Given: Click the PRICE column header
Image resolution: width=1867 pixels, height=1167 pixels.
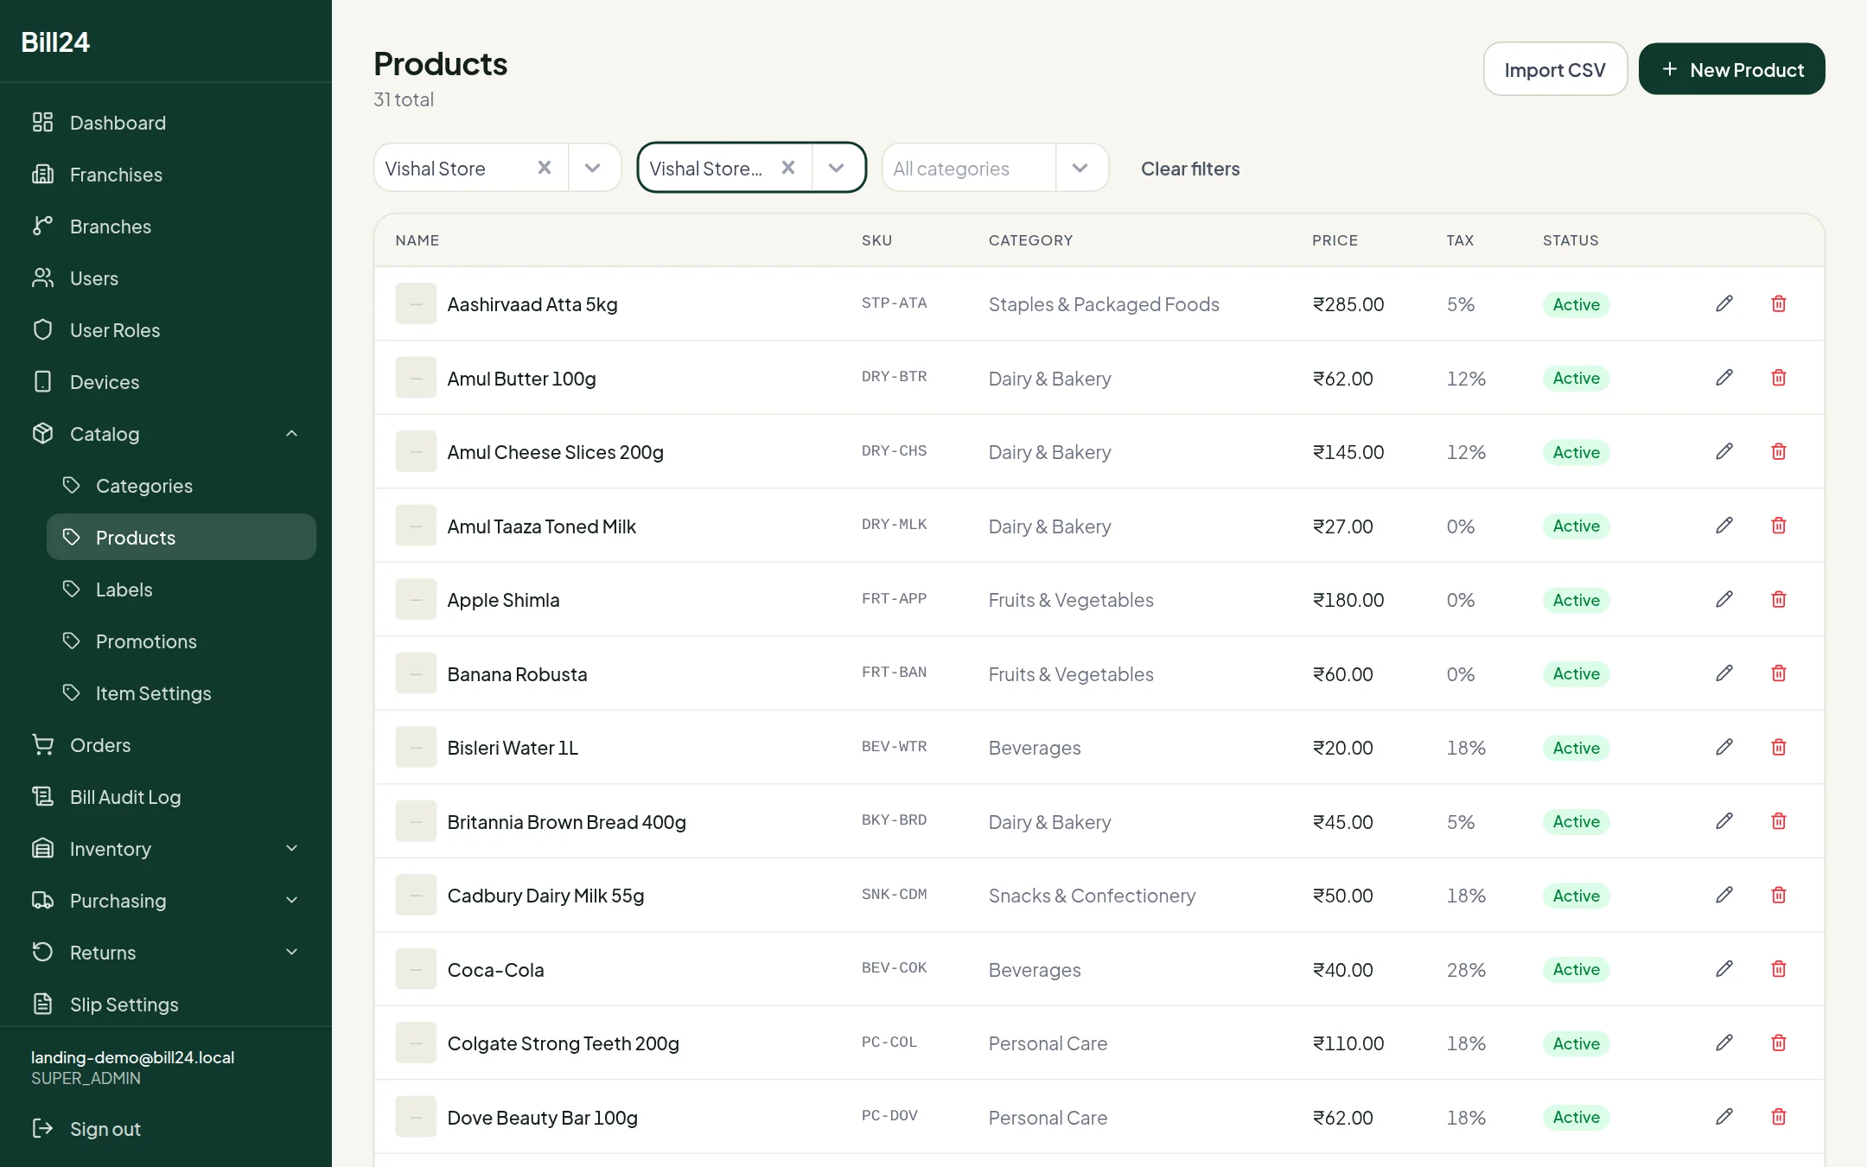Looking at the screenshot, I should (x=1335, y=240).
